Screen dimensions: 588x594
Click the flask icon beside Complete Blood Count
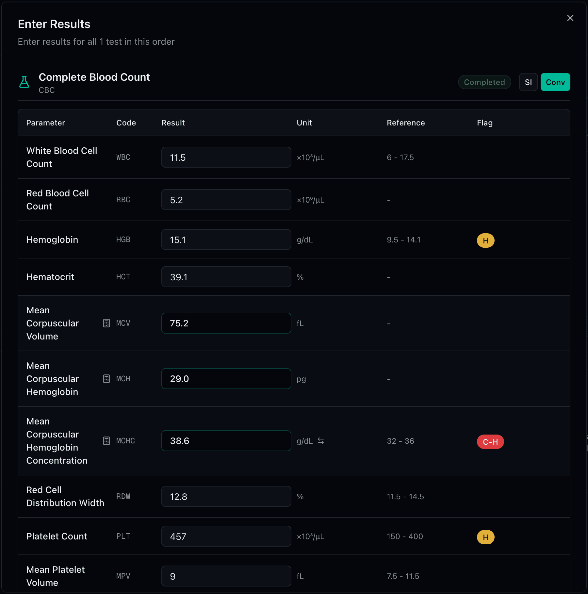point(24,82)
